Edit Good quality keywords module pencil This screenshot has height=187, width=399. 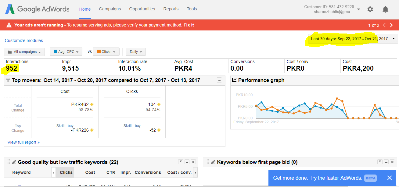(14, 162)
